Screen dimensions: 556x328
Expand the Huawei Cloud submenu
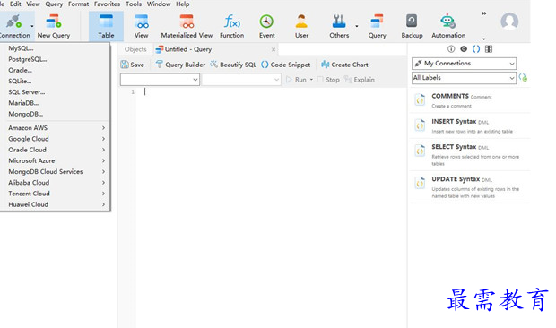[55, 204]
